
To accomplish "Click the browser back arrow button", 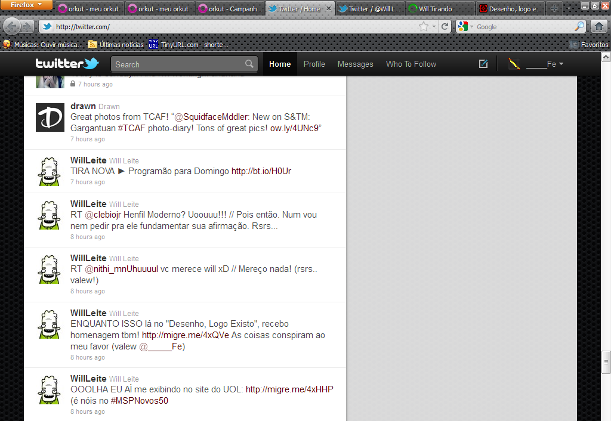I will point(12,26).
